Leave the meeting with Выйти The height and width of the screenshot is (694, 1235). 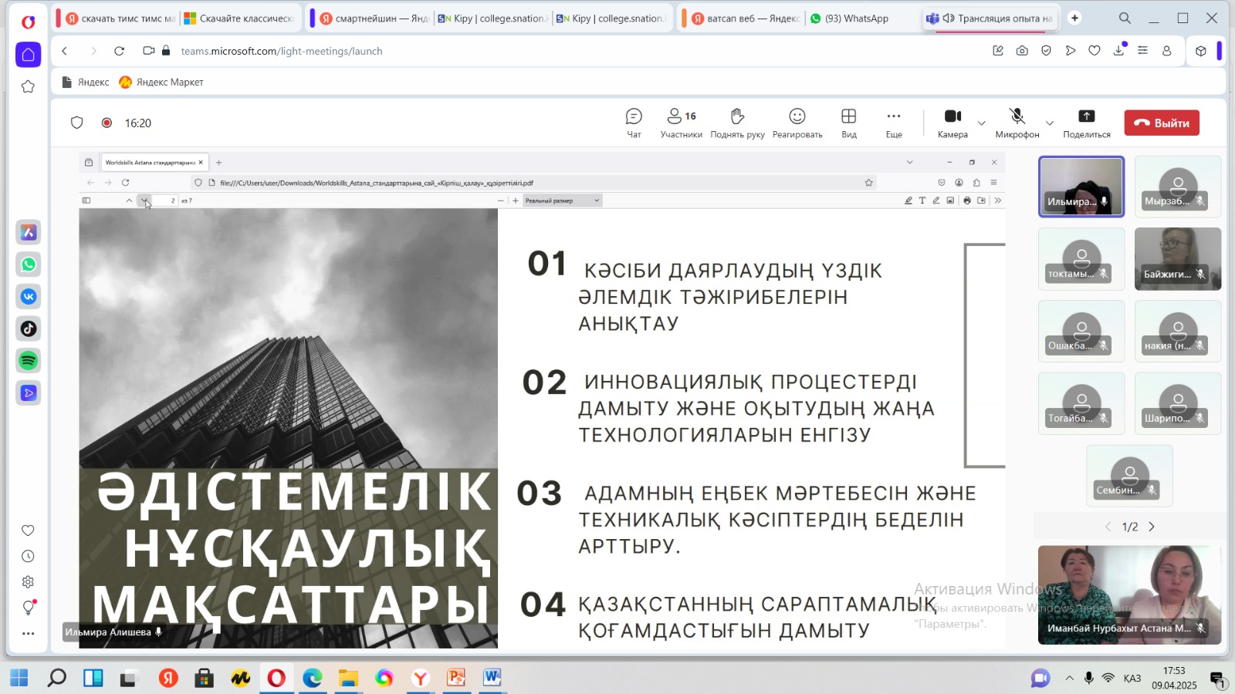click(x=1161, y=123)
